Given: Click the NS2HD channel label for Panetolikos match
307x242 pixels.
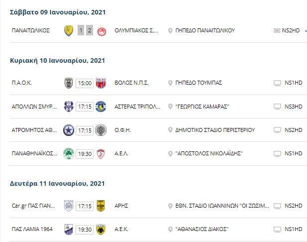Looking at the screenshot, I should click(x=293, y=30).
